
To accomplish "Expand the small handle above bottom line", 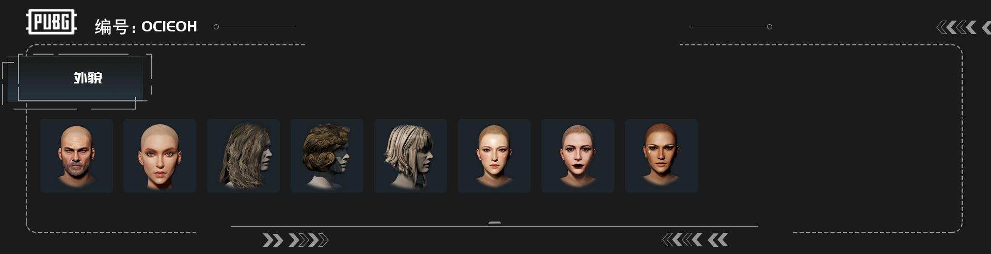I will [x=494, y=223].
